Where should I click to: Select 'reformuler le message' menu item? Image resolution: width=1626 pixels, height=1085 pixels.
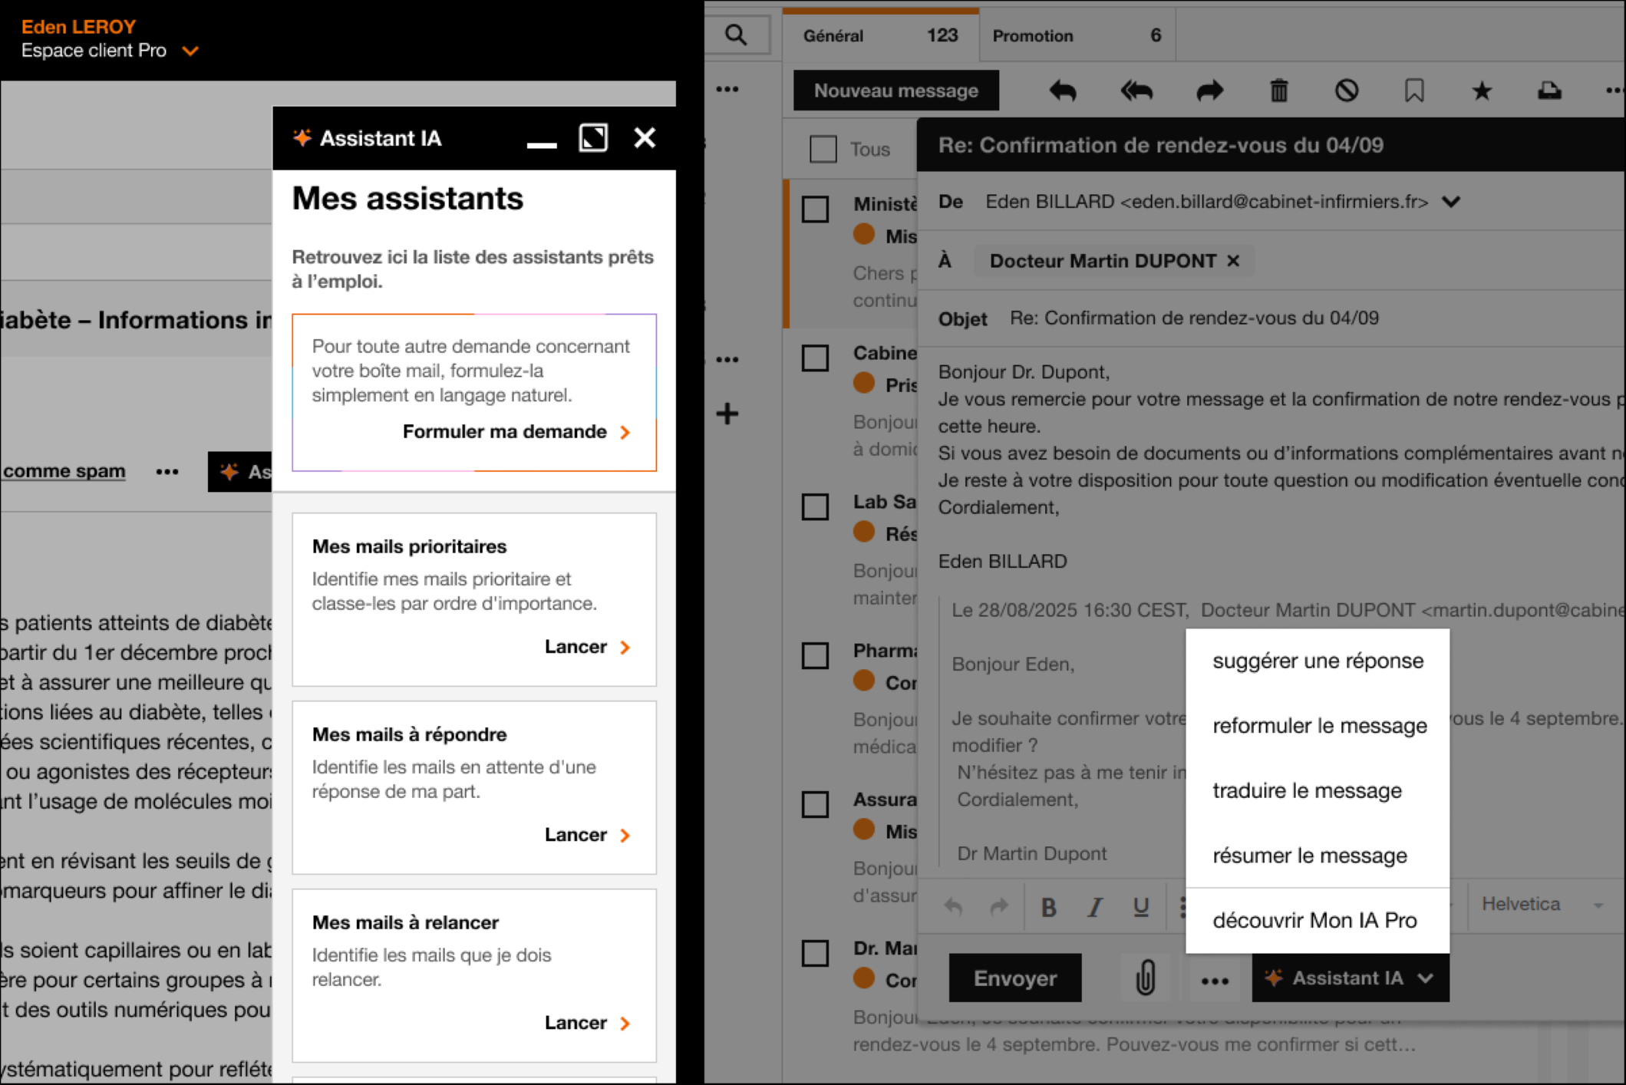click(x=1318, y=726)
